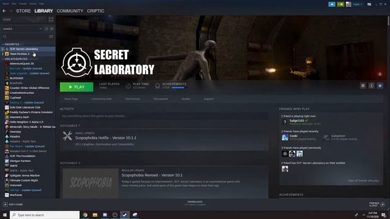Show hidden icons in system tray
Viewport: 390px width, 219px height.
pos(364,215)
